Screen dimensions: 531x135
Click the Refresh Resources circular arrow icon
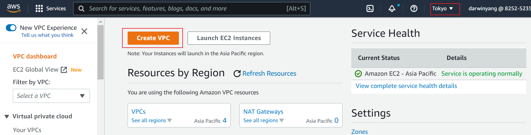click(237, 74)
